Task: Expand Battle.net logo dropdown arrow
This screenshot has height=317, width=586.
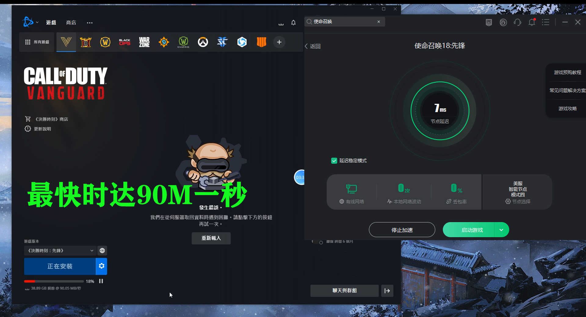Action: (37, 22)
